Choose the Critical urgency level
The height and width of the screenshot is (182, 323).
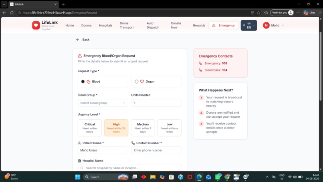(x=90, y=128)
